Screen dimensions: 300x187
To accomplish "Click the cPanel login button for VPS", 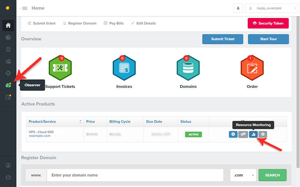I will coord(243,134).
